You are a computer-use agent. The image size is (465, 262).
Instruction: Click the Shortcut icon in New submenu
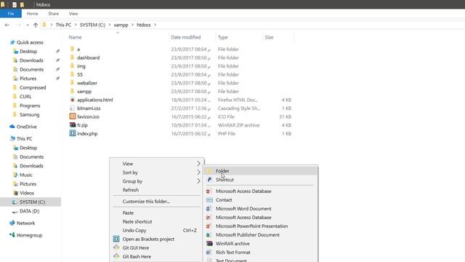[x=209, y=180]
